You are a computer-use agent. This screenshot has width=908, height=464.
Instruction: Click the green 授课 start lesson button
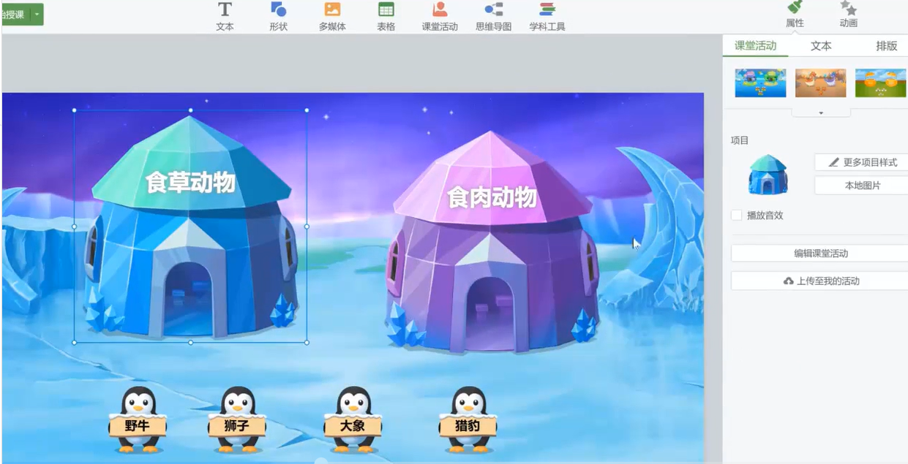tap(15, 15)
